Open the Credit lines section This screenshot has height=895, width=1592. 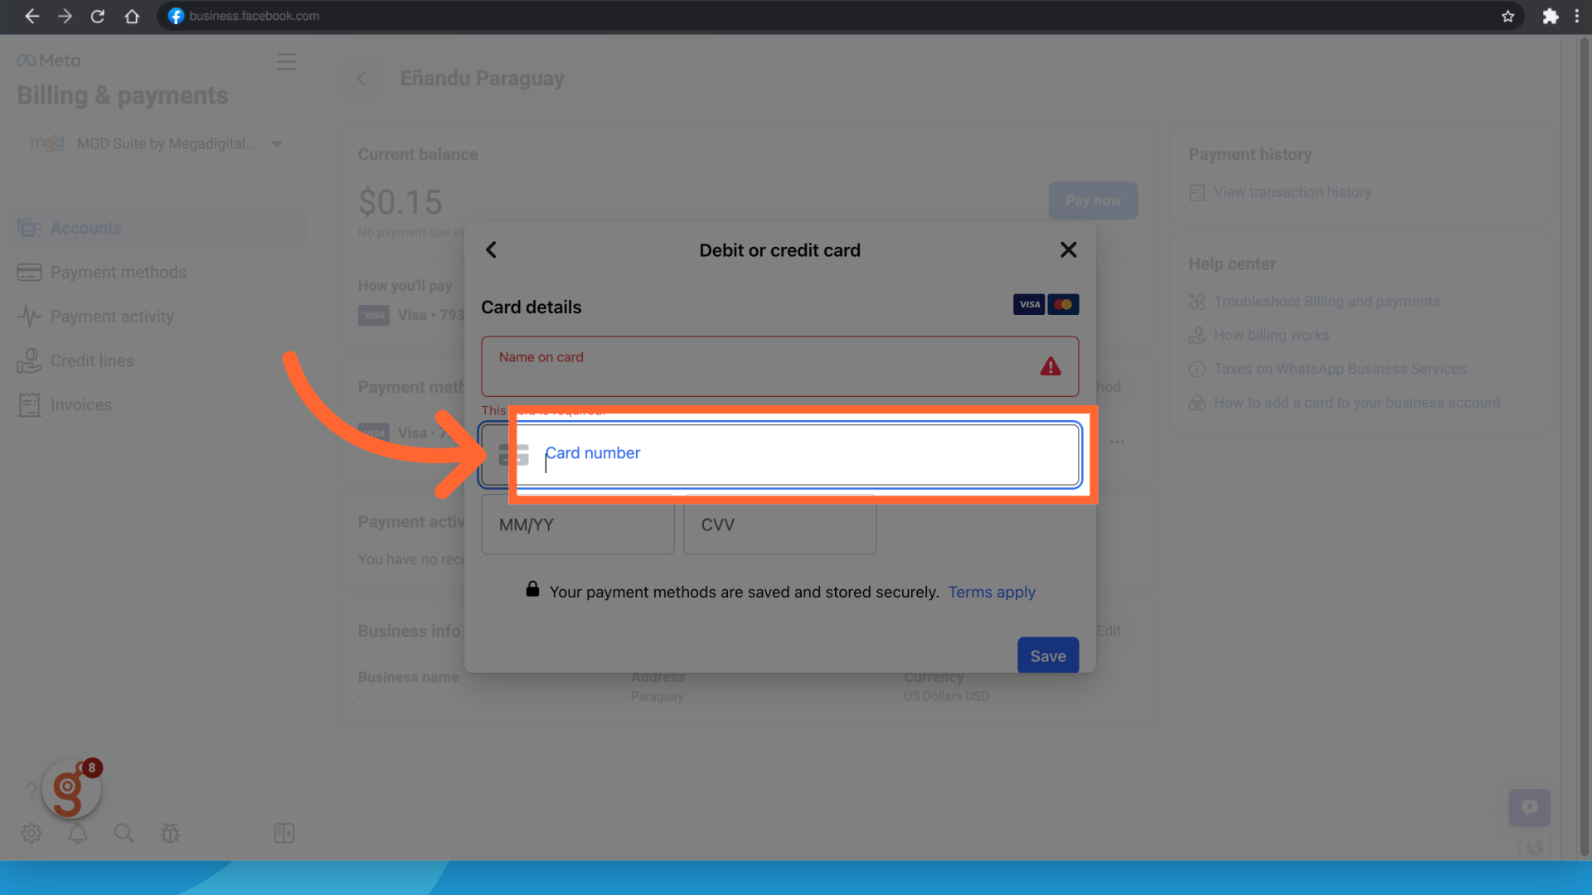tap(92, 361)
